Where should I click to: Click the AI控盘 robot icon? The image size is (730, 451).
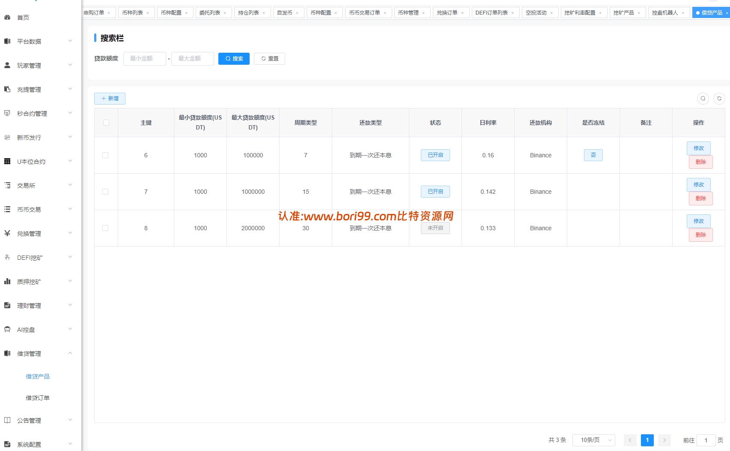[x=7, y=330]
